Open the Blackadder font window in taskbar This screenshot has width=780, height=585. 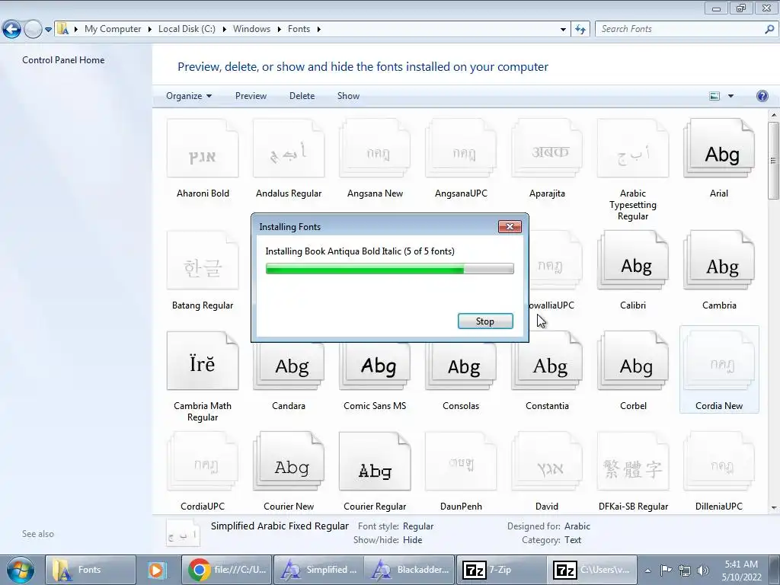point(409,570)
